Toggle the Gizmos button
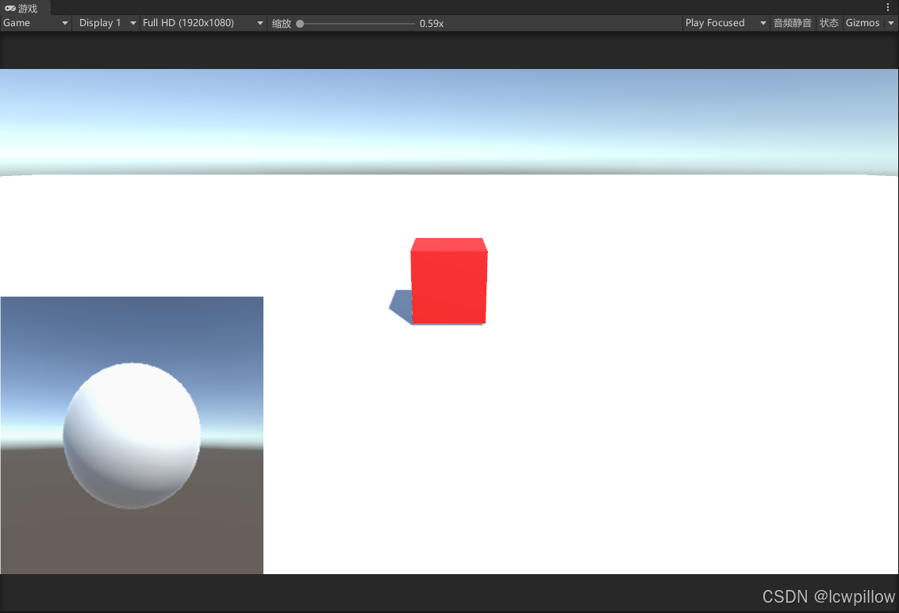Image resolution: width=899 pixels, height=613 pixels. 863,23
